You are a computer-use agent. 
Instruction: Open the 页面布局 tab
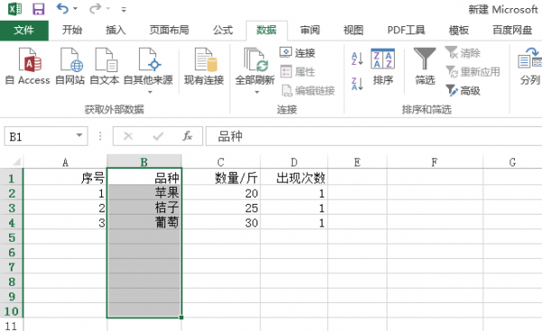(169, 30)
